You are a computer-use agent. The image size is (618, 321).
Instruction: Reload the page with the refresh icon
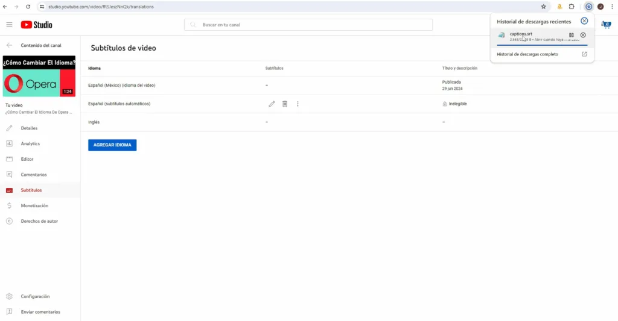(28, 7)
